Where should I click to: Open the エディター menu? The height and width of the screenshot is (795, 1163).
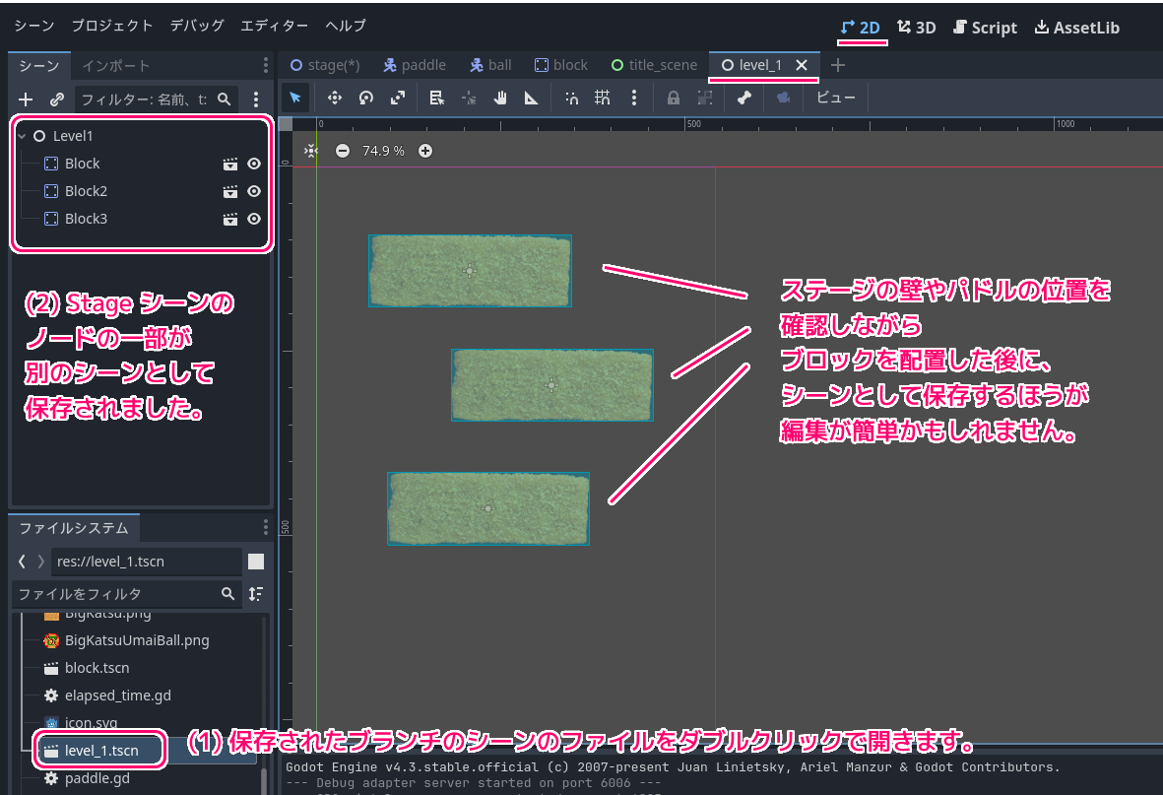(x=275, y=26)
